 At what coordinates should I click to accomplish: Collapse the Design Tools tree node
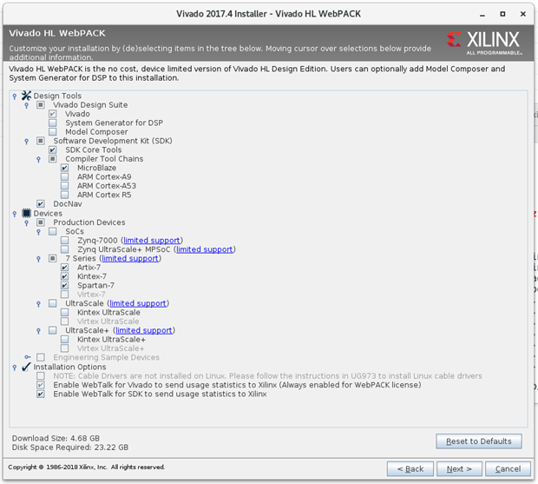point(15,96)
